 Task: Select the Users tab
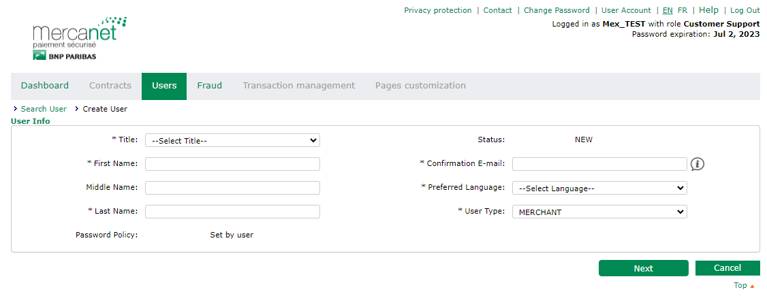(x=164, y=86)
